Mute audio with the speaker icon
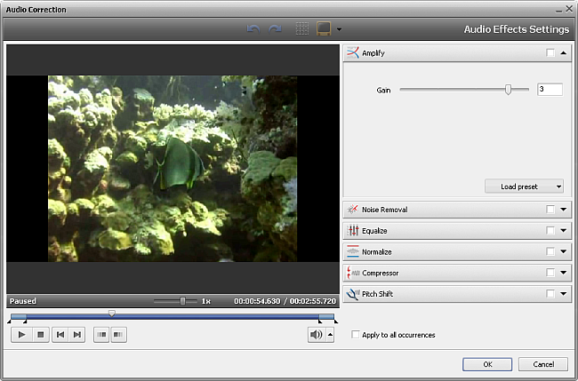578x381 pixels. point(317,335)
